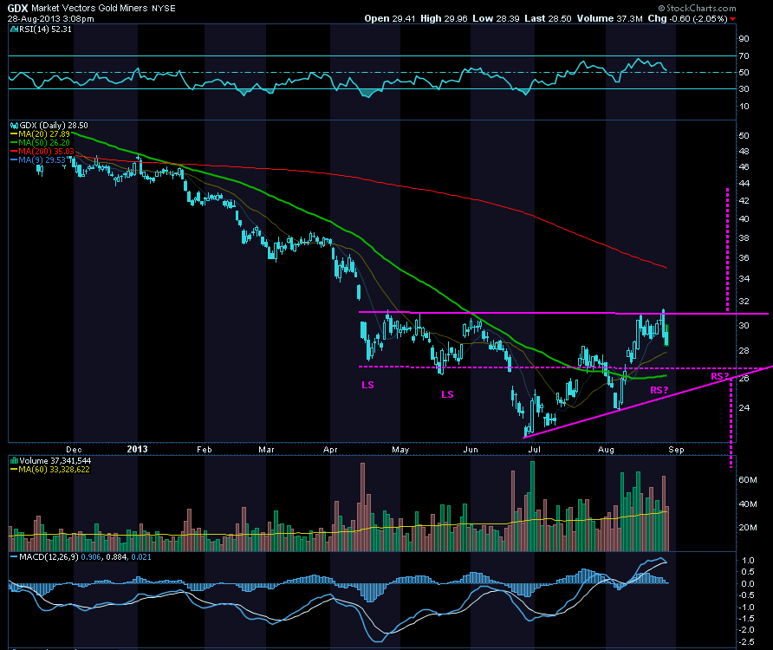Click the 2013 year marker on date axis
Screen dimensions: 773x650
[137, 449]
